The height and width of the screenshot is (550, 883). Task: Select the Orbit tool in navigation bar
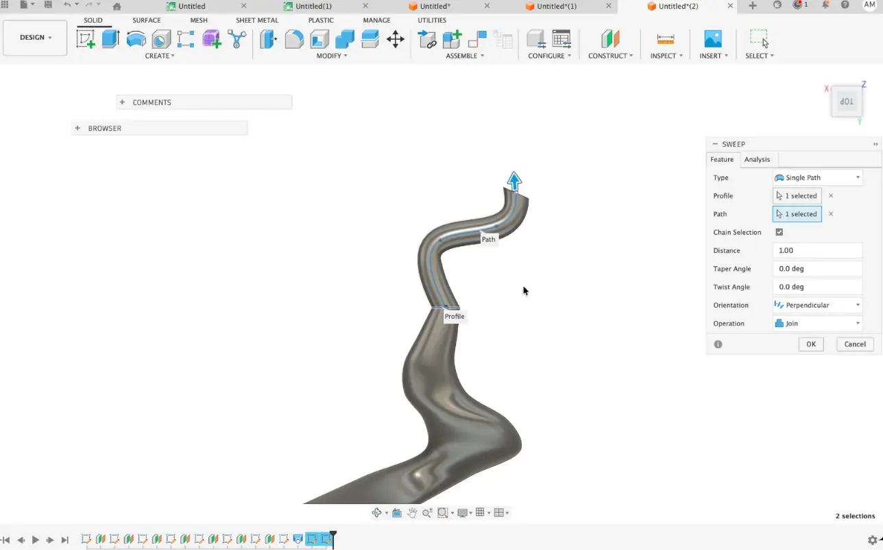[x=376, y=512]
